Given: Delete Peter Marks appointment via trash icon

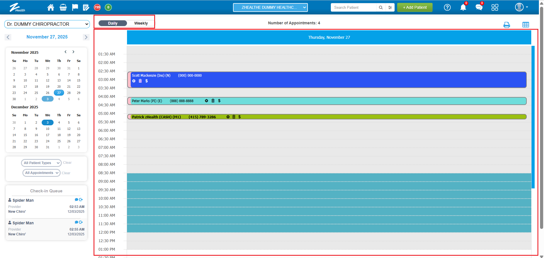Looking at the screenshot, I should [x=213, y=101].
